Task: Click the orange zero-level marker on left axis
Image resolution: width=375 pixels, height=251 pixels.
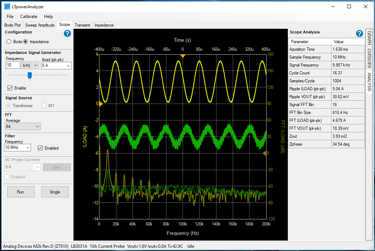Action: click(x=101, y=104)
